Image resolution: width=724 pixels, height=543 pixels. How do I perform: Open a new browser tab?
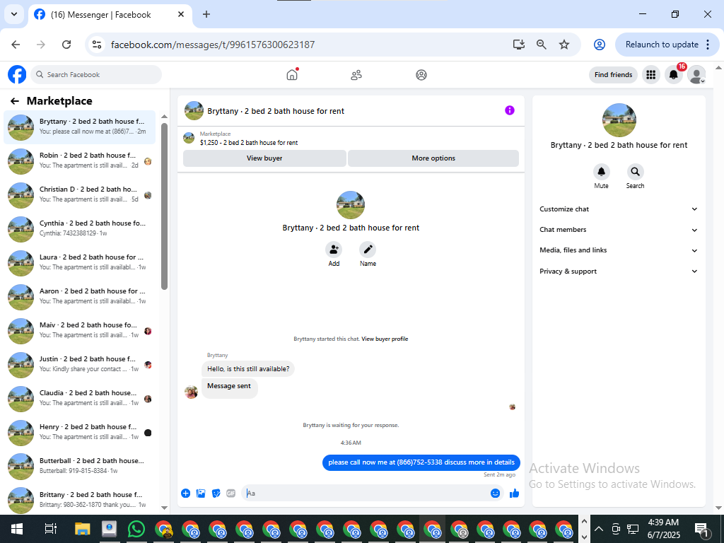click(x=206, y=14)
